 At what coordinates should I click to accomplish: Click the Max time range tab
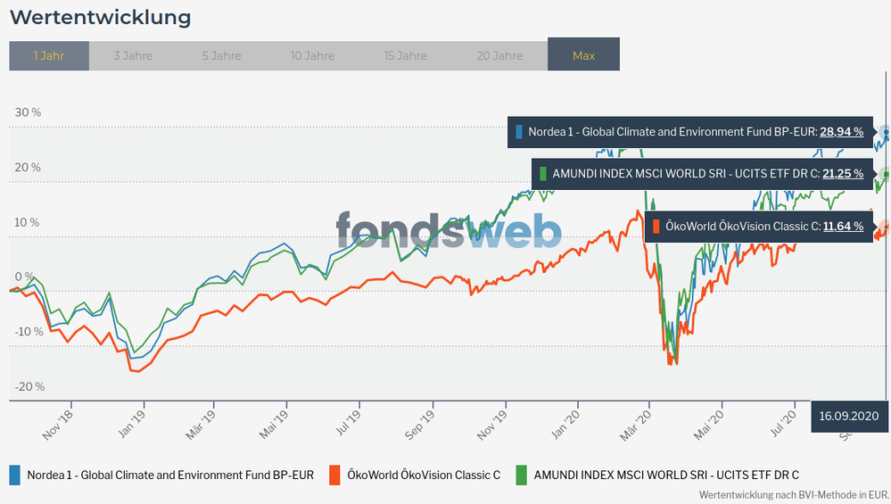click(583, 55)
